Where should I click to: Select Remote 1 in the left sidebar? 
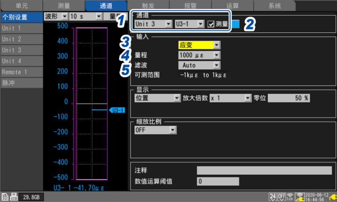tap(21, 72)
